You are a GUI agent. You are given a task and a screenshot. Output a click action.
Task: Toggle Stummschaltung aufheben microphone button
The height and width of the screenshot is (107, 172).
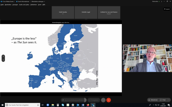[73, 100]
